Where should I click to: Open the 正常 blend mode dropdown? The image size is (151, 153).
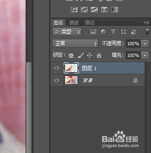(75, 44)
